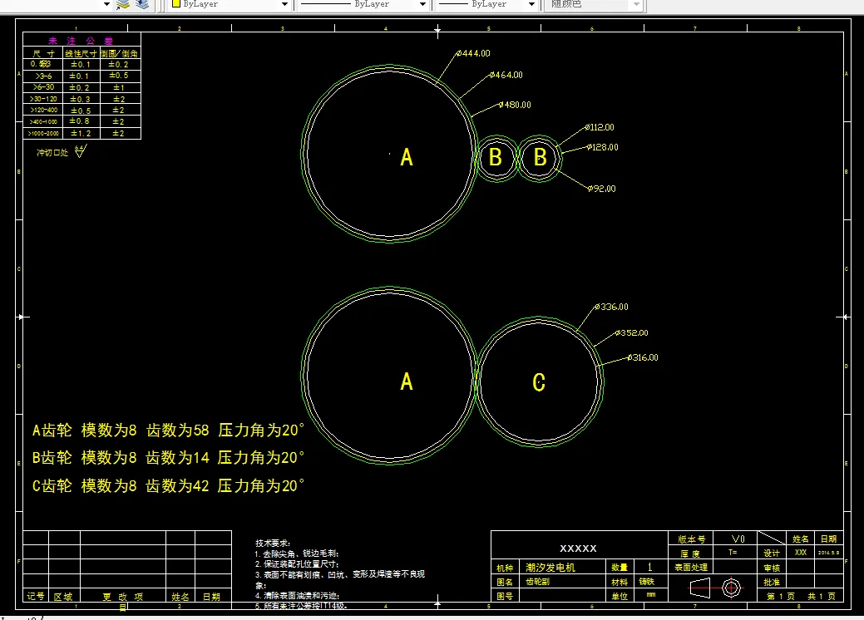
Task: Click requirement '1.去除尖角、锐边毛刺'
Action: point(297,554)
